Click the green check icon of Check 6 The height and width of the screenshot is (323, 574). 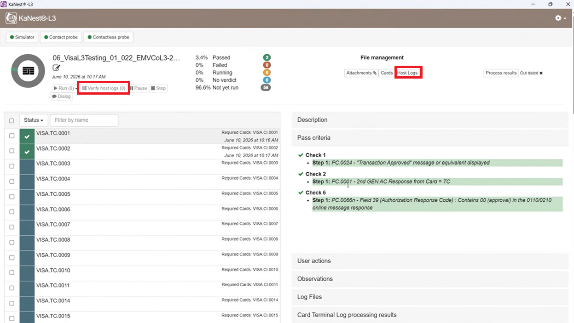pyautogui.click(x=301, y=193)
